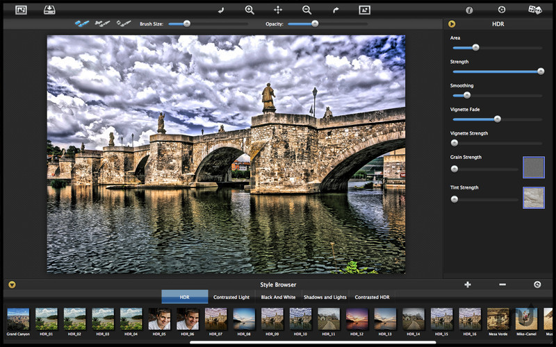The image size is (556, 347).
Task: Click the zoom in magnifier icon
Action: [x=250, y=10]
